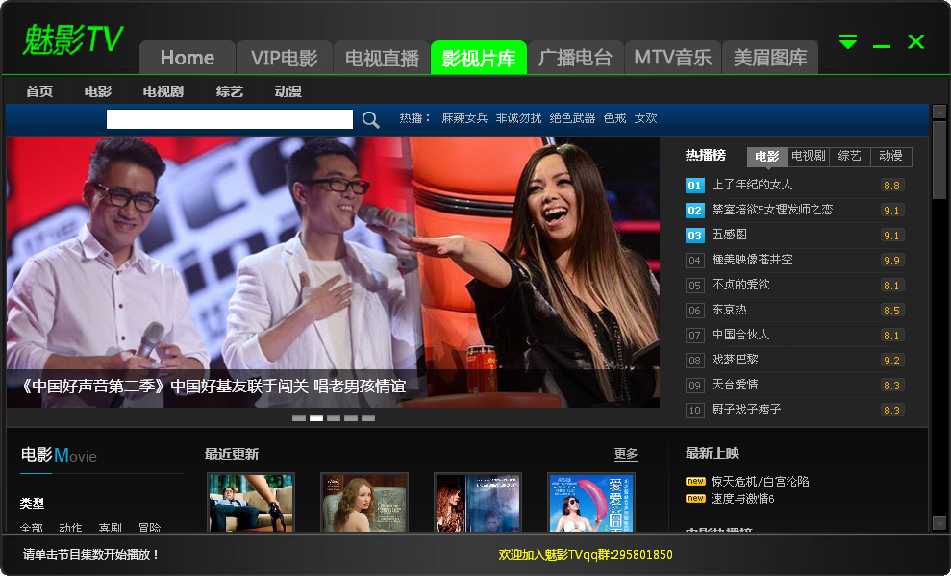Select 电视剧 in sub navigation
The image size is (951, 576).
pyautogui.click(x=163, y=91)
